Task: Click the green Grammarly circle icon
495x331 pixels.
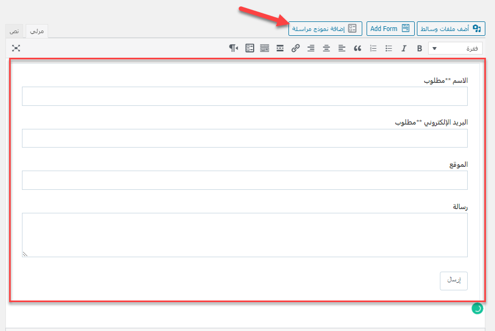Action: (x=477, y=309)
